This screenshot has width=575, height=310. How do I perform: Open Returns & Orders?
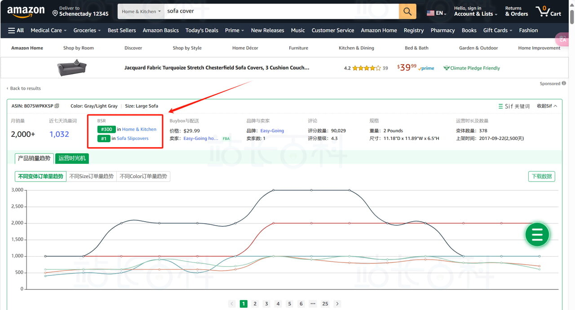pos(517,11)
